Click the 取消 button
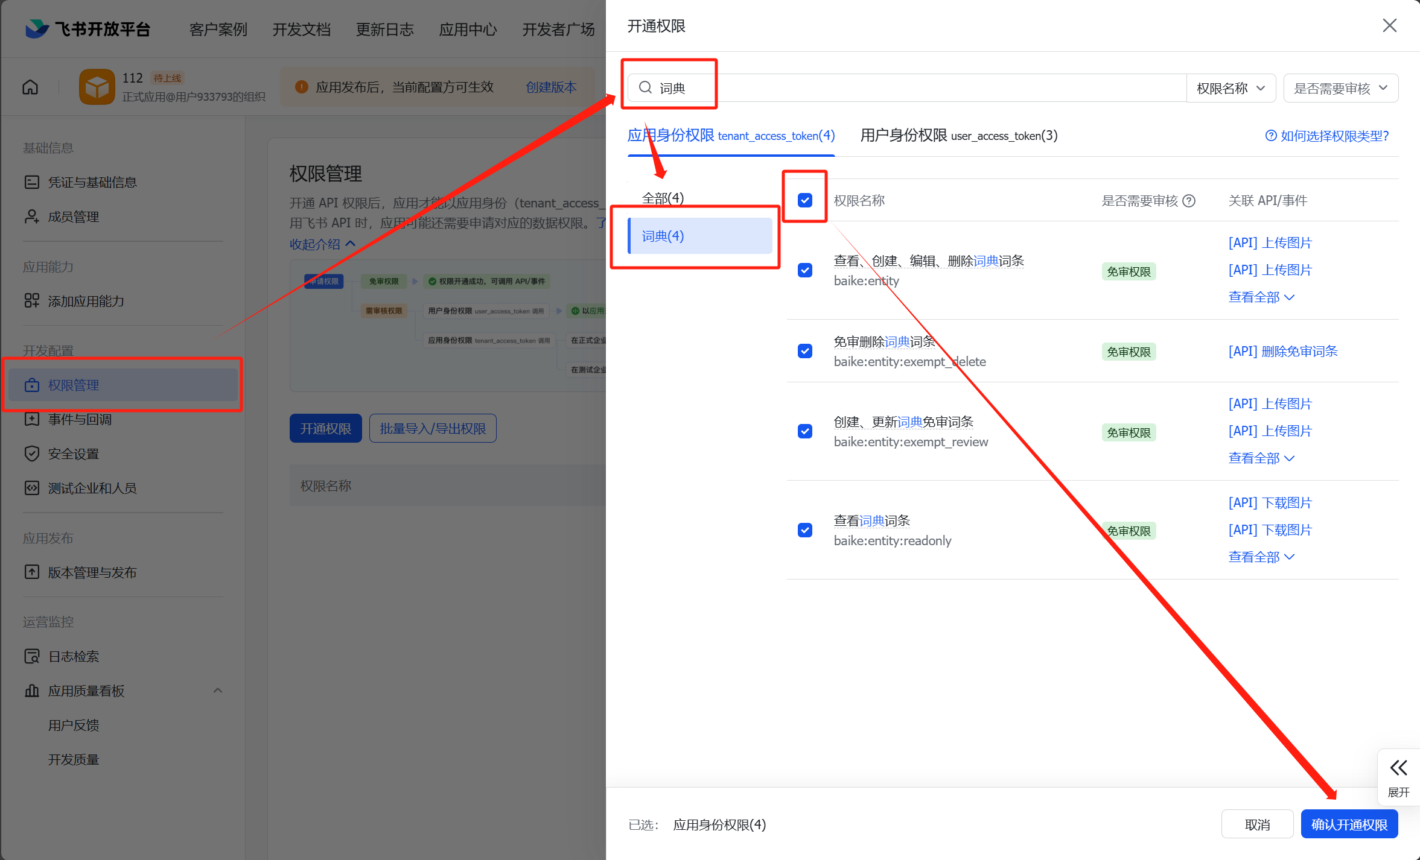This screenshot has height=860, width=1420. [x=1257, y=824]
